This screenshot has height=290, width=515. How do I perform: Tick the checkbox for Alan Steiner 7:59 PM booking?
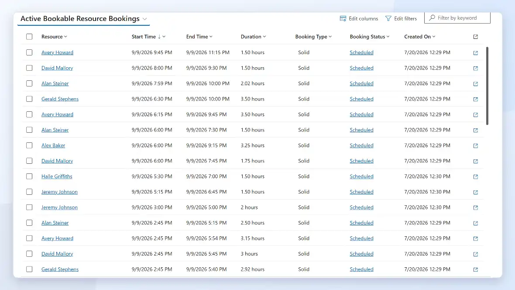[29, 83]
